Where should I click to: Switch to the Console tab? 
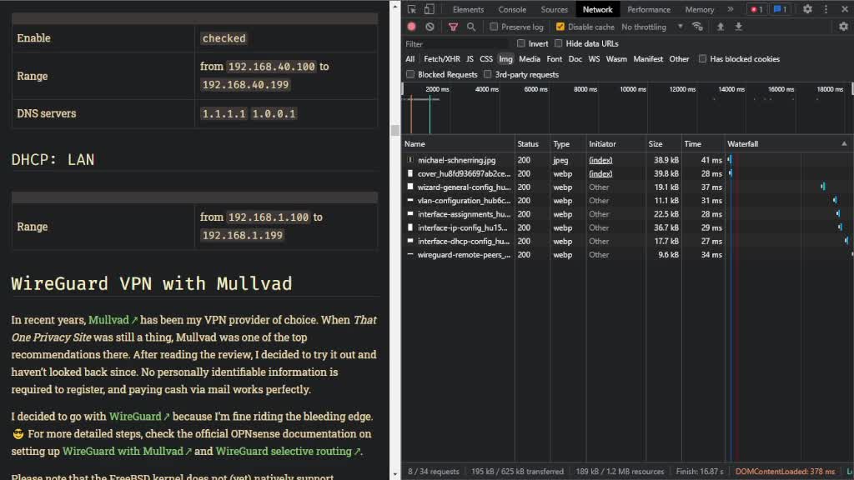(x=512, y=9)
